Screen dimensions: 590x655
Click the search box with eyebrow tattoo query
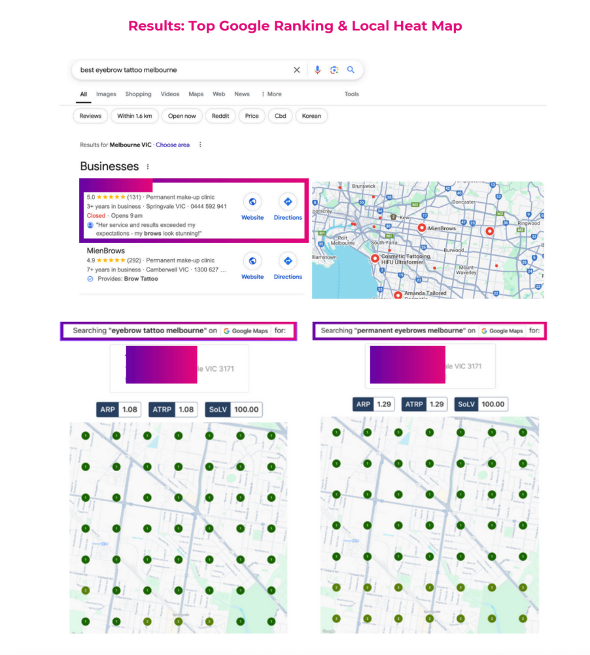click(217, 70)
